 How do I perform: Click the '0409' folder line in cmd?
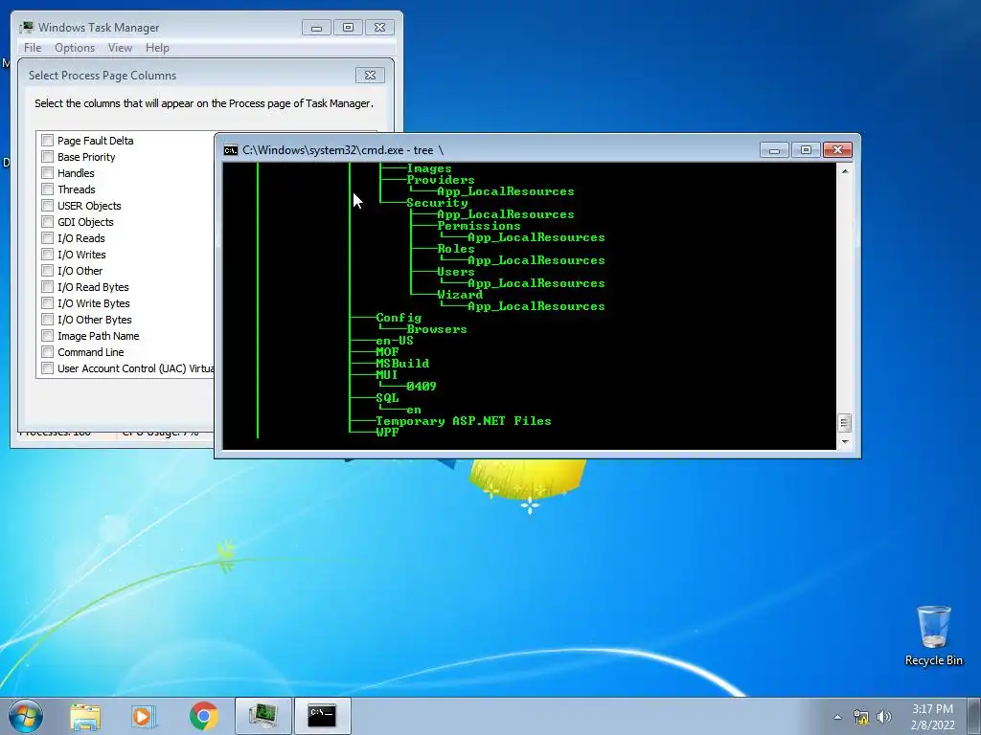point(422,387)
